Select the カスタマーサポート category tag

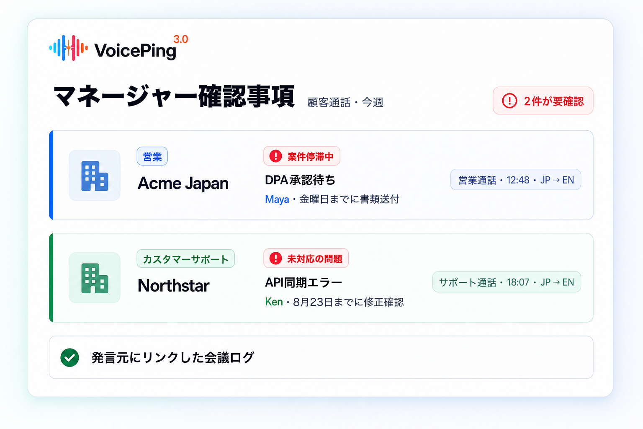tap(186, 259)
